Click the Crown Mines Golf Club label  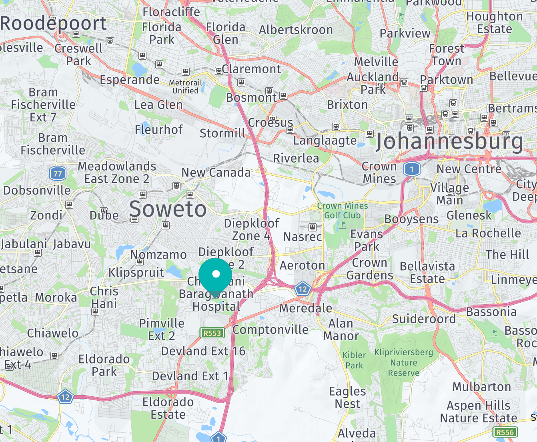343,211
